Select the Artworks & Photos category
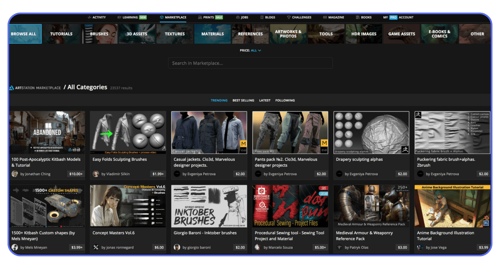Screen dimensions: 500x267 288,34
